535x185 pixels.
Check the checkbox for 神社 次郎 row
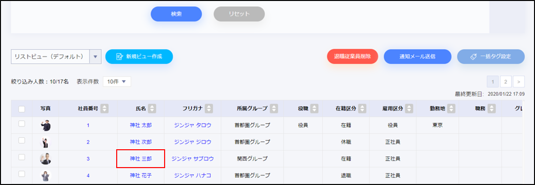[x=21, y=141]
